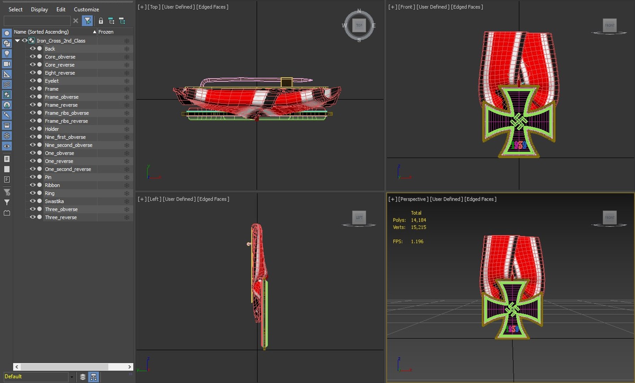The height and width of the screenshot is (383, 635).
Task: Open the Edit menu
Action: [61, 9]
